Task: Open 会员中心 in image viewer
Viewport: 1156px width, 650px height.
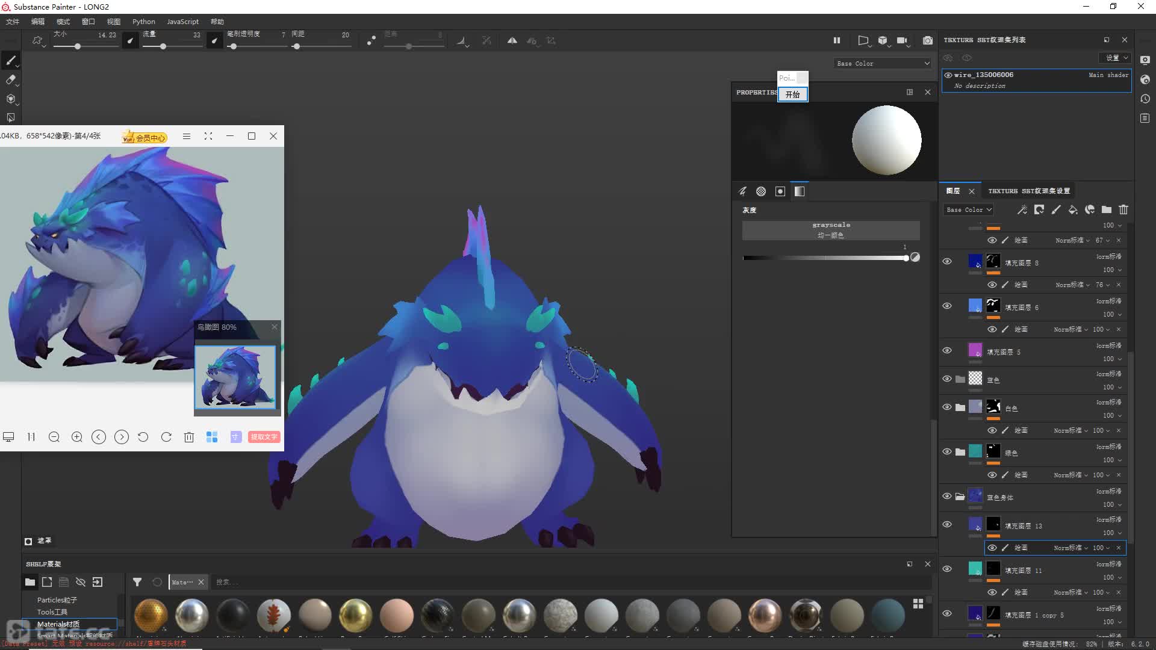Action: pyautogui.click(x=144, y=137)
